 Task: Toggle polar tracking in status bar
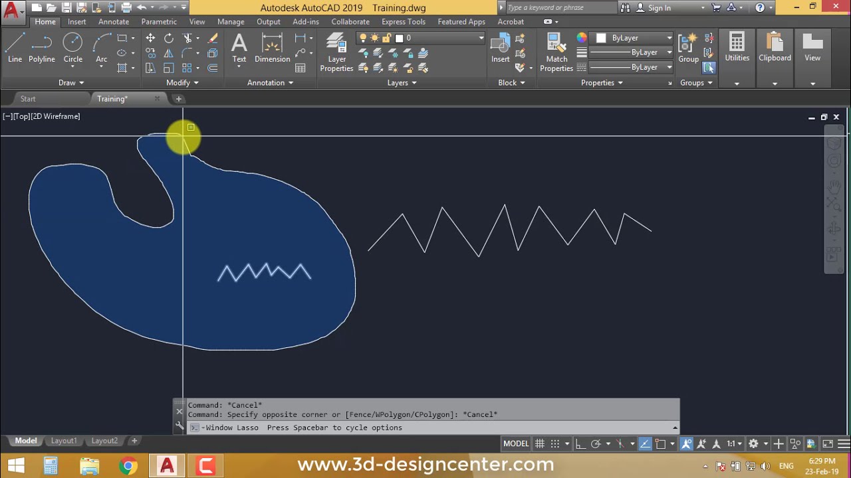tap(596, 443)
